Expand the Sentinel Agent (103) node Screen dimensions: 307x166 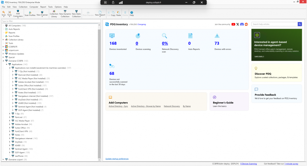[10, 149]
